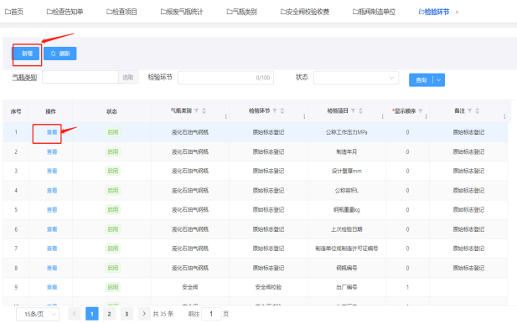The image size is (517, 323).
Task: Click the 公称容积L cell
Action: [347, 190]
